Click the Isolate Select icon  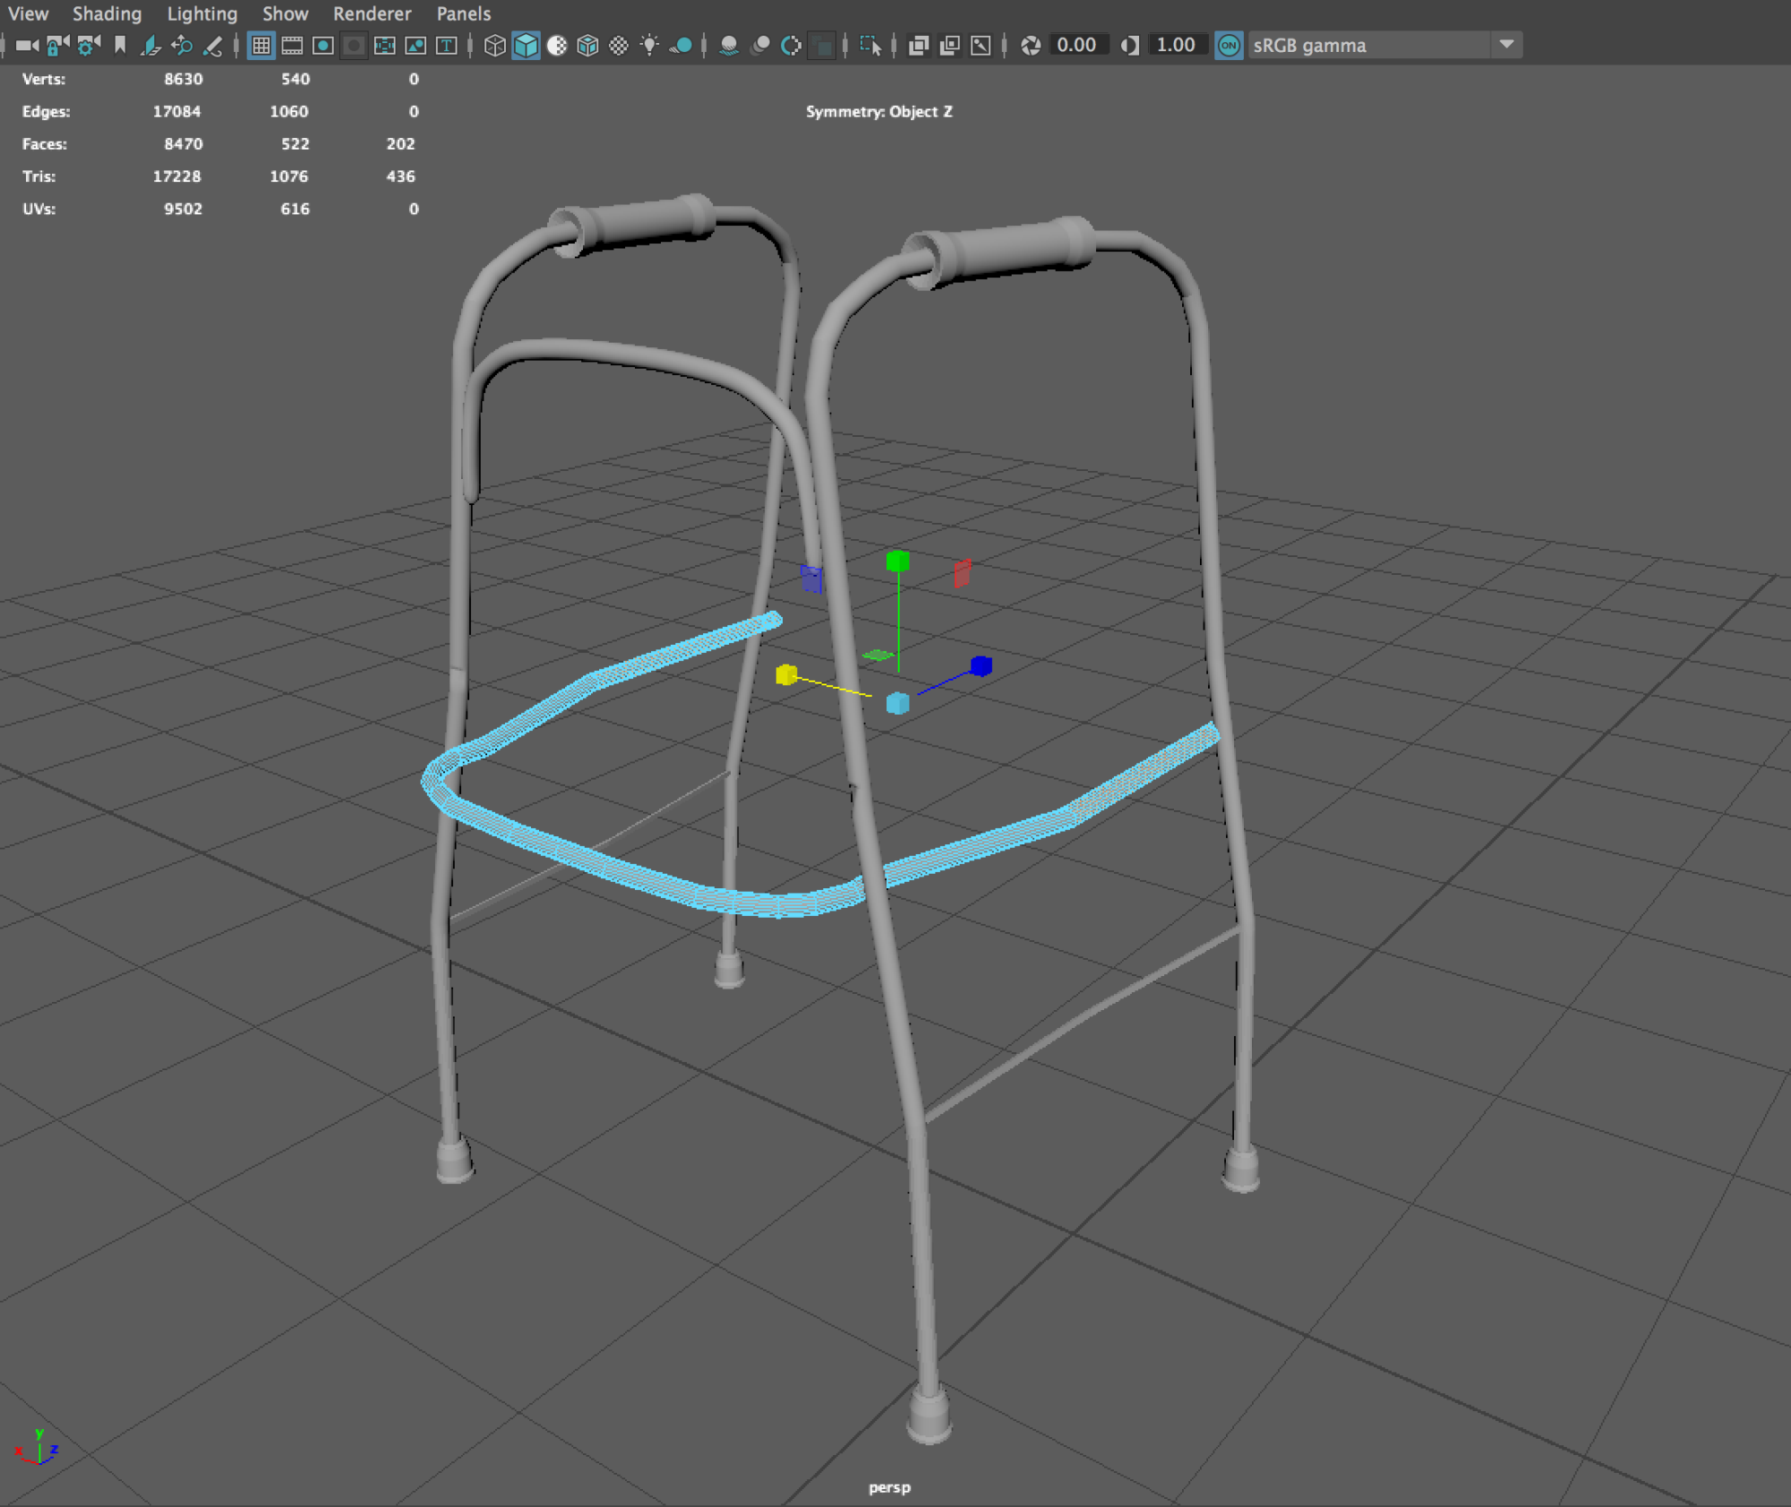coord(870,45)
